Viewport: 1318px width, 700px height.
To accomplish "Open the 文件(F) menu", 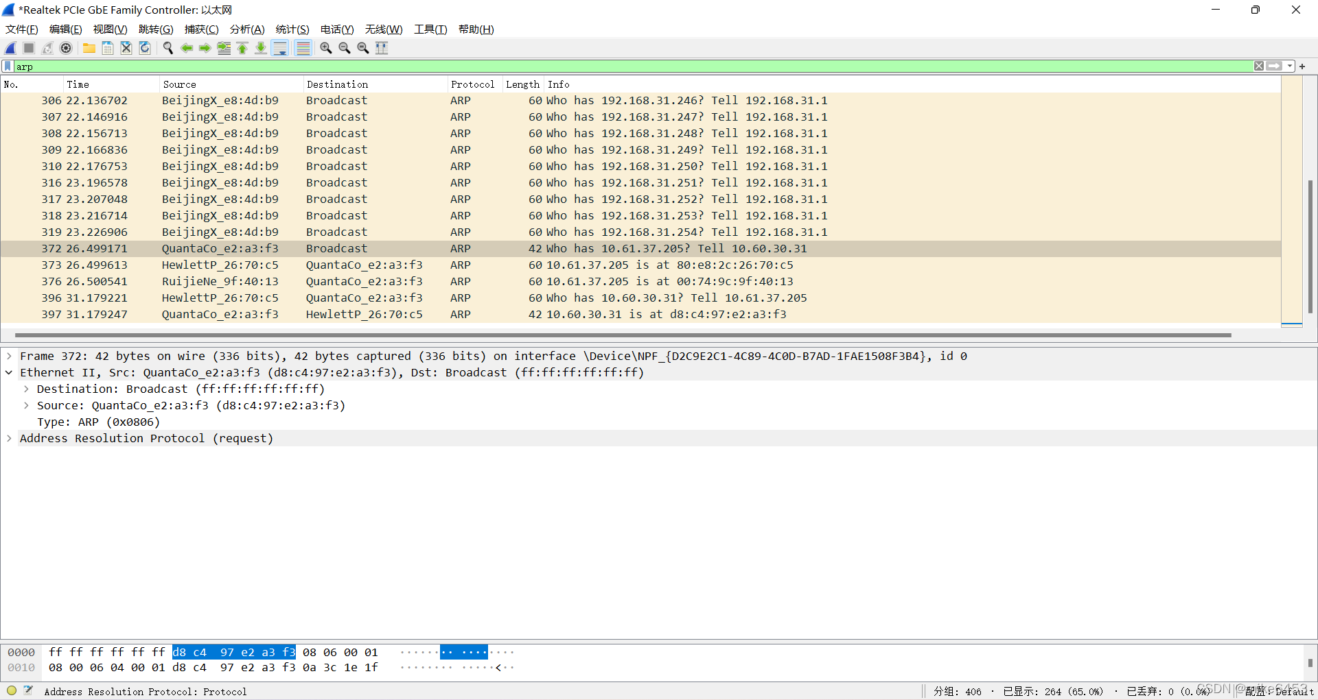I will pos(22,29).
